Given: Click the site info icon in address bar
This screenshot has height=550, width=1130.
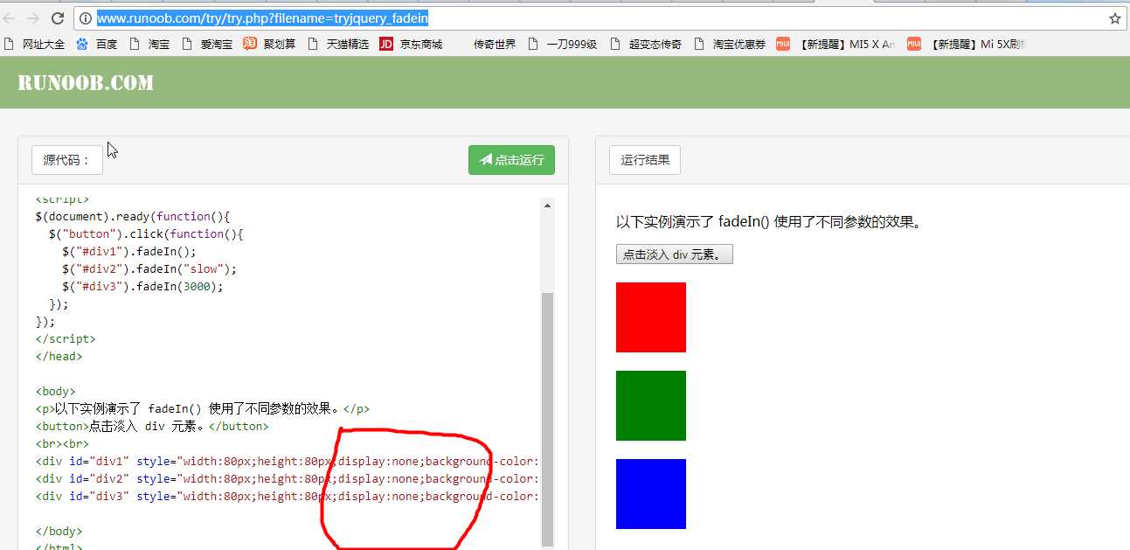Looking at the screenshot, I should pyautogui.click(x=85, y=18).
